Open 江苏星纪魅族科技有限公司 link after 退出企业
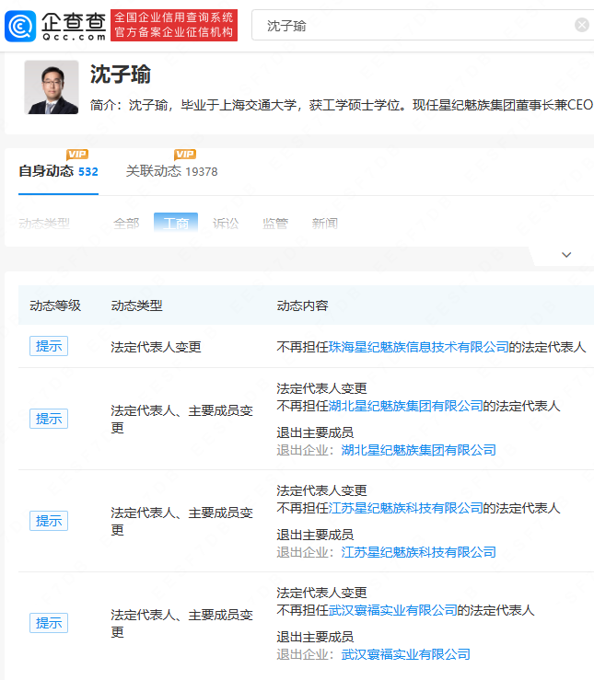This screenshot has width=594, height=680. pyautogui.click(x=418, y=552)
